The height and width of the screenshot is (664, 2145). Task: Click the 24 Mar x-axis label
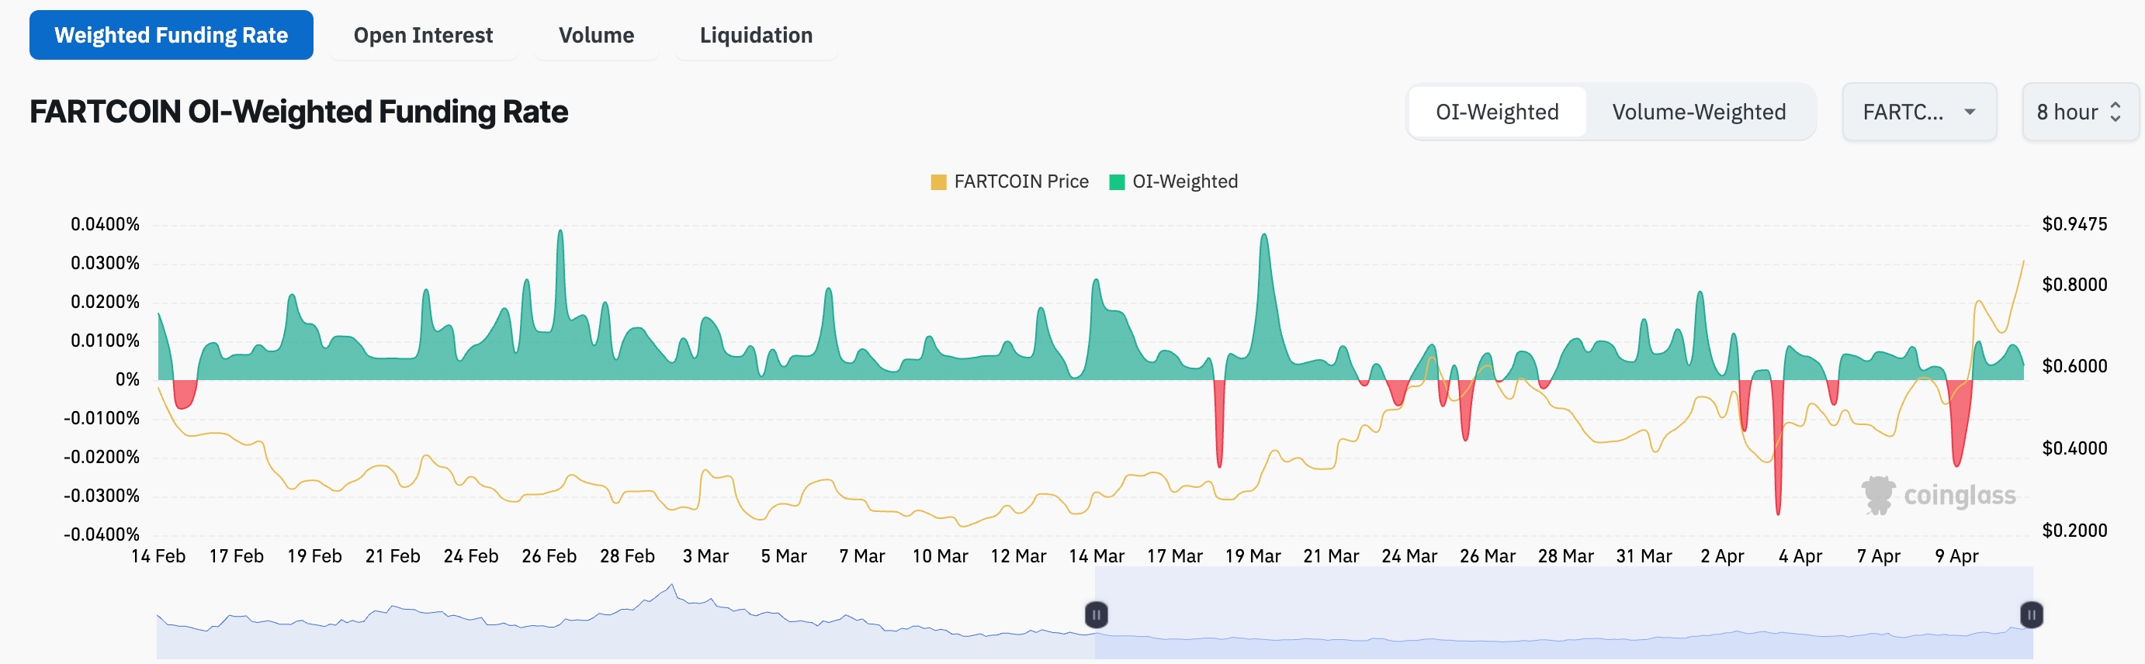[1409, 556]
